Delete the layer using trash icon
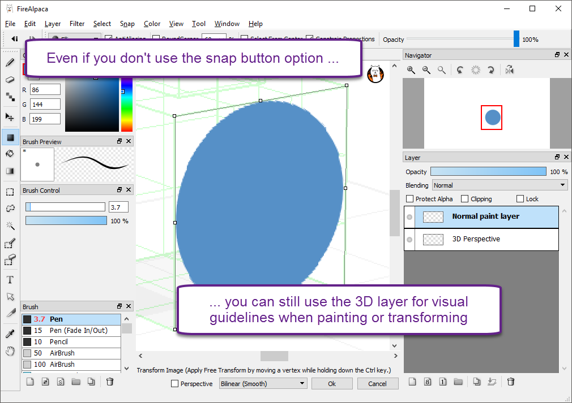This screenshot has width=572, height=403. (x=511, y=382)
